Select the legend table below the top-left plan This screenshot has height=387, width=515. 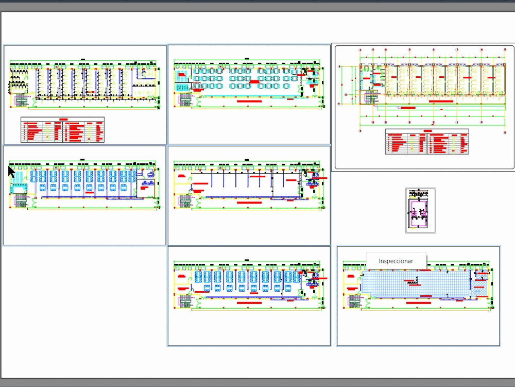(x=62, y=130)
